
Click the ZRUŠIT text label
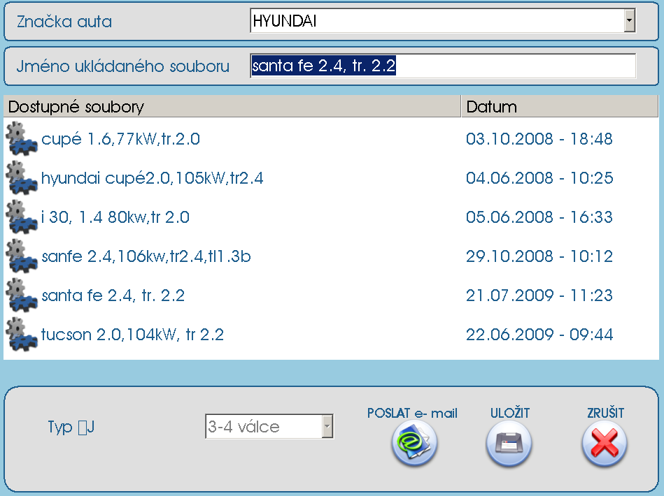[605, 412]
